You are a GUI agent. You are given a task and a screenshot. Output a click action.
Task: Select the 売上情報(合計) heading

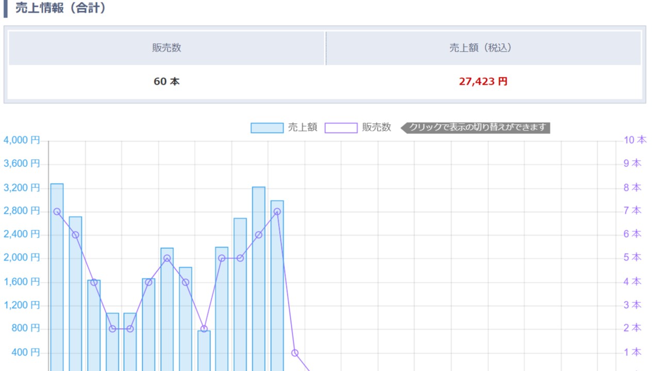pyautogui.click(x=60, y=8)
